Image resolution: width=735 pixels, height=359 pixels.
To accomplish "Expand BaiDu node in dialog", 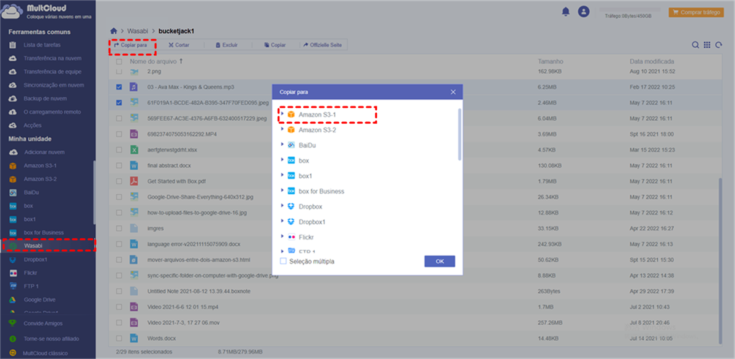I will (282, 145).
